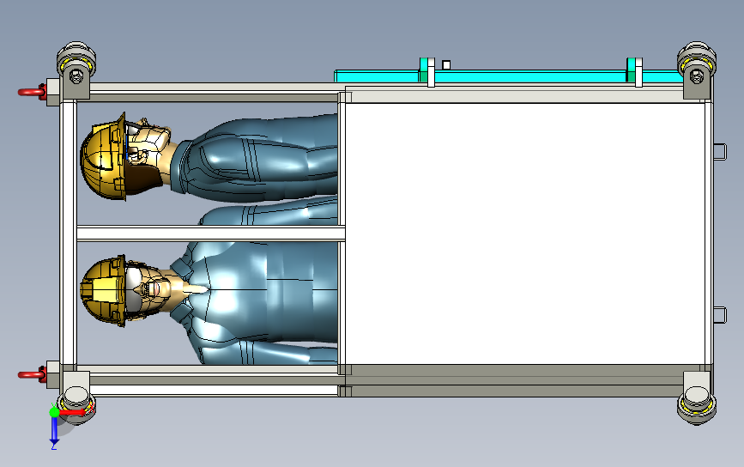The width and height of the screenshot is (744, 467).
Task: Select the lower worker's yellow hard hat
Action: (104, 290)
